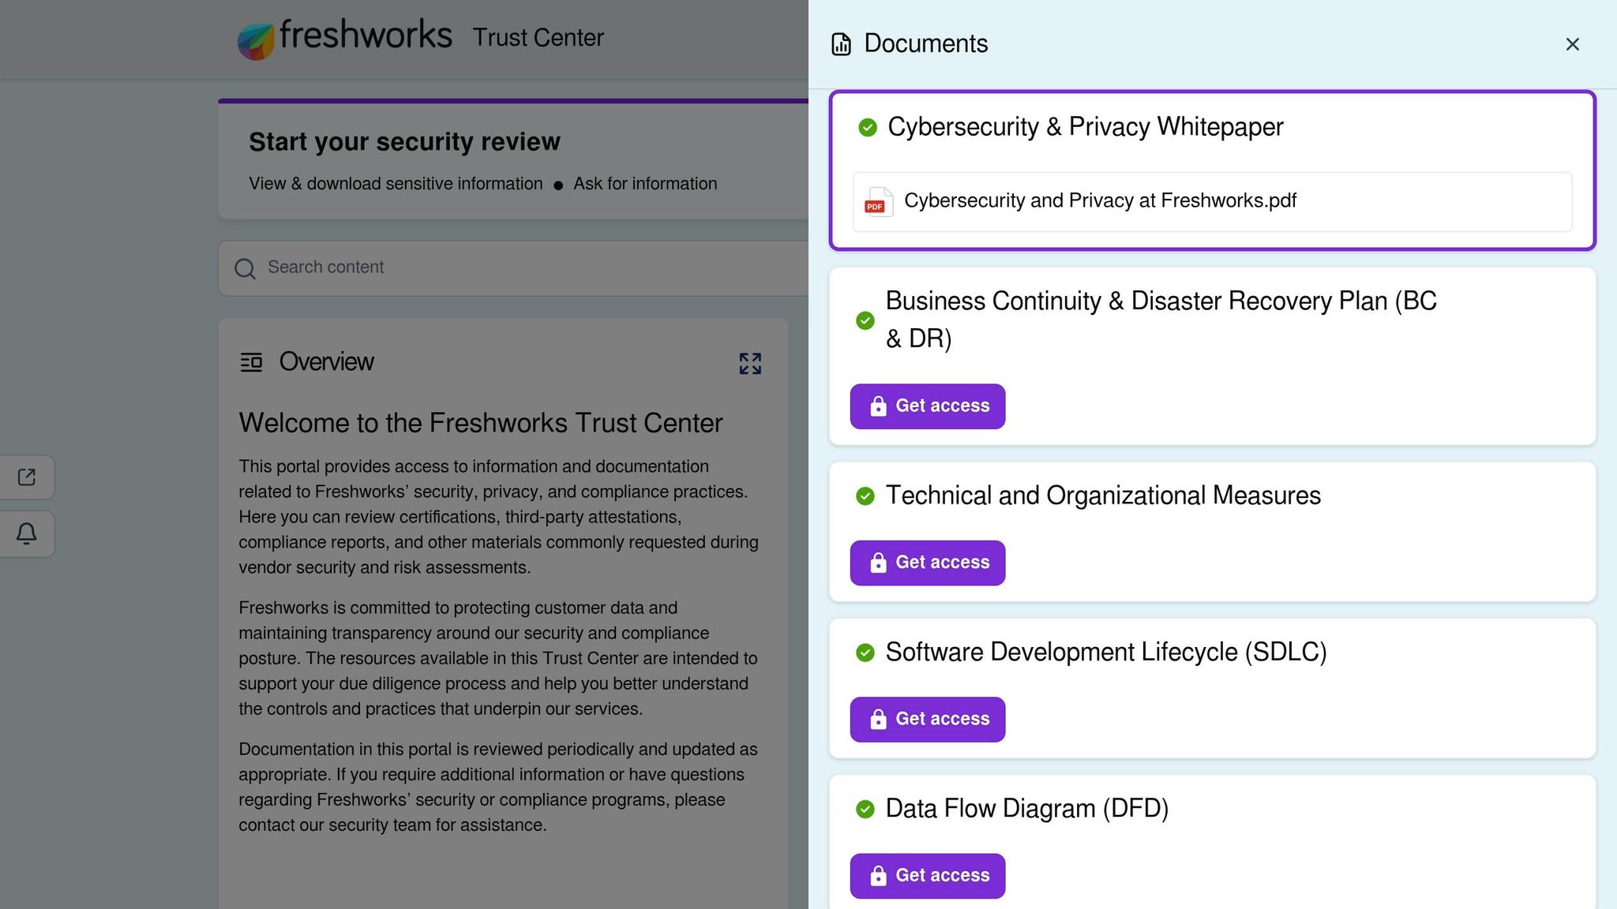Close the Documents panel

(x=1573, y=44)
